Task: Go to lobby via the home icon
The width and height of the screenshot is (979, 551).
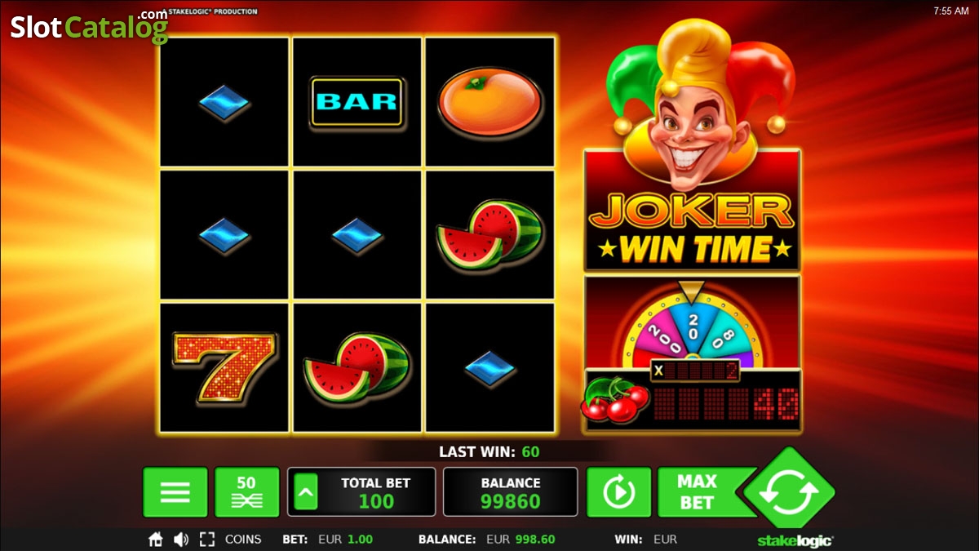Action: point(155,540)
